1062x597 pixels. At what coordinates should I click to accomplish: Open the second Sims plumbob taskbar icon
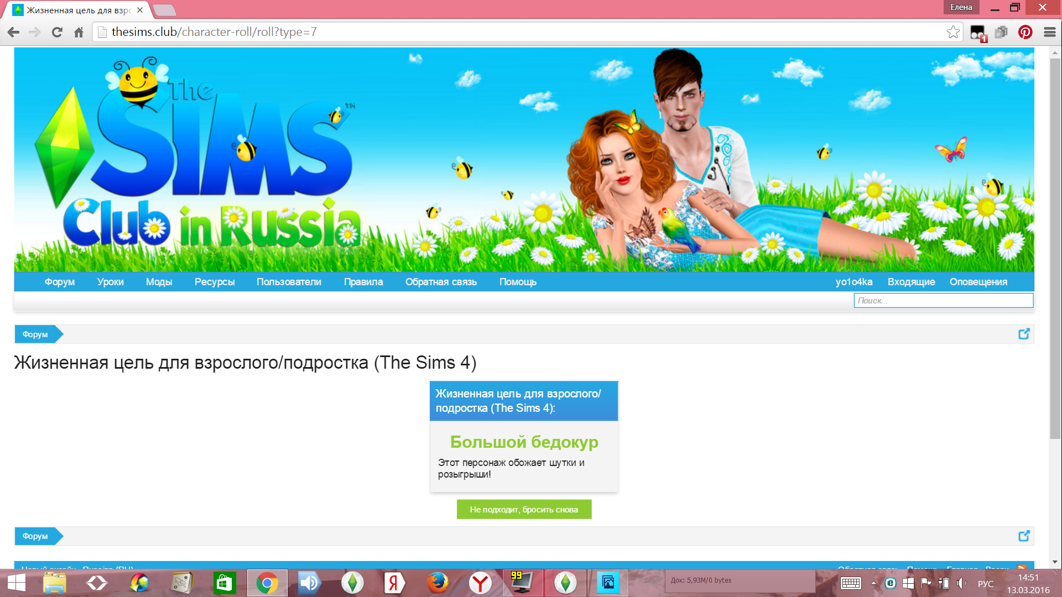tap(565, 583)
